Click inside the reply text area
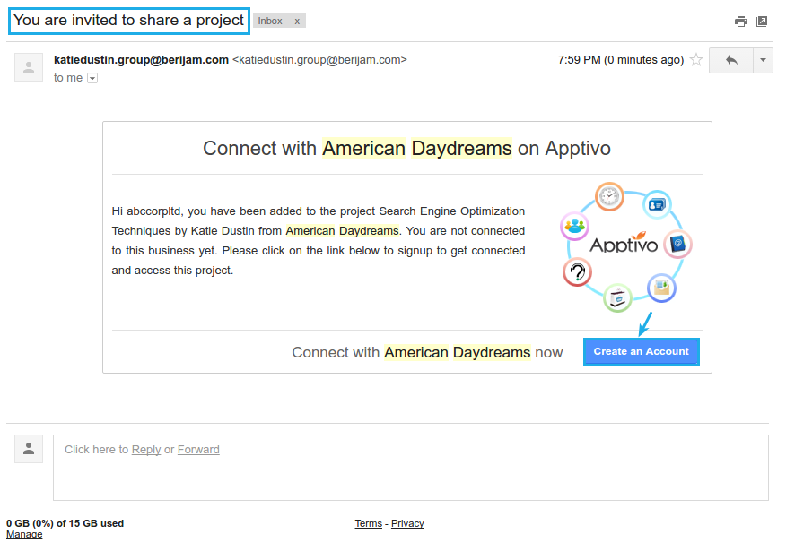The height and width of the screenshot is (551, 786). 411,468
